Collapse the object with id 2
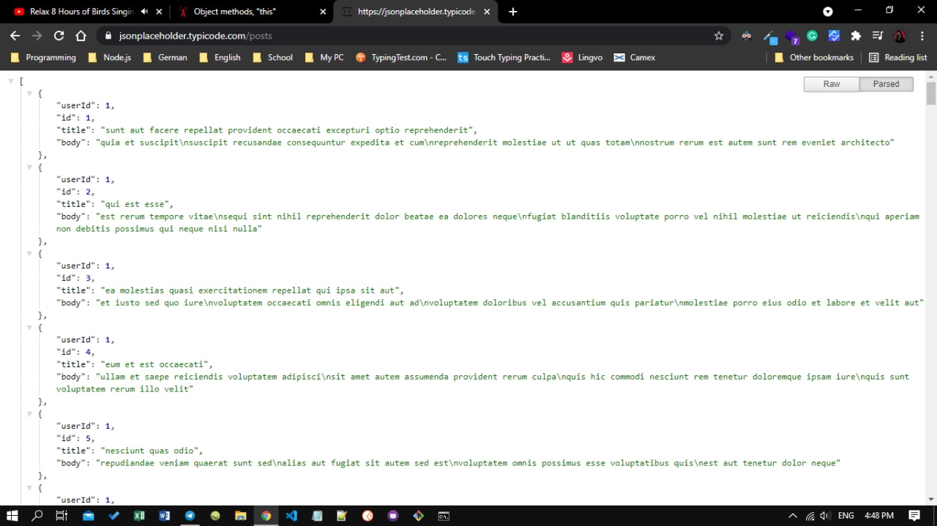The height and width of the screenshot is (526, 937). [x=29, y=168]
